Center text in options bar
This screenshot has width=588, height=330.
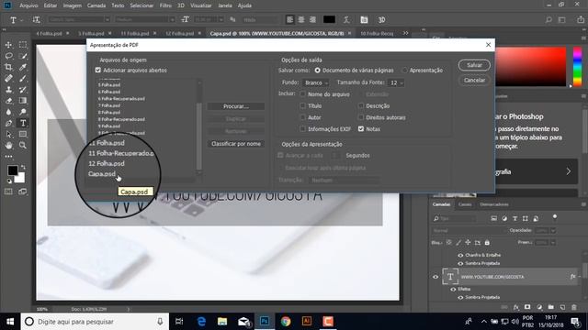click(x=301, y=20)
